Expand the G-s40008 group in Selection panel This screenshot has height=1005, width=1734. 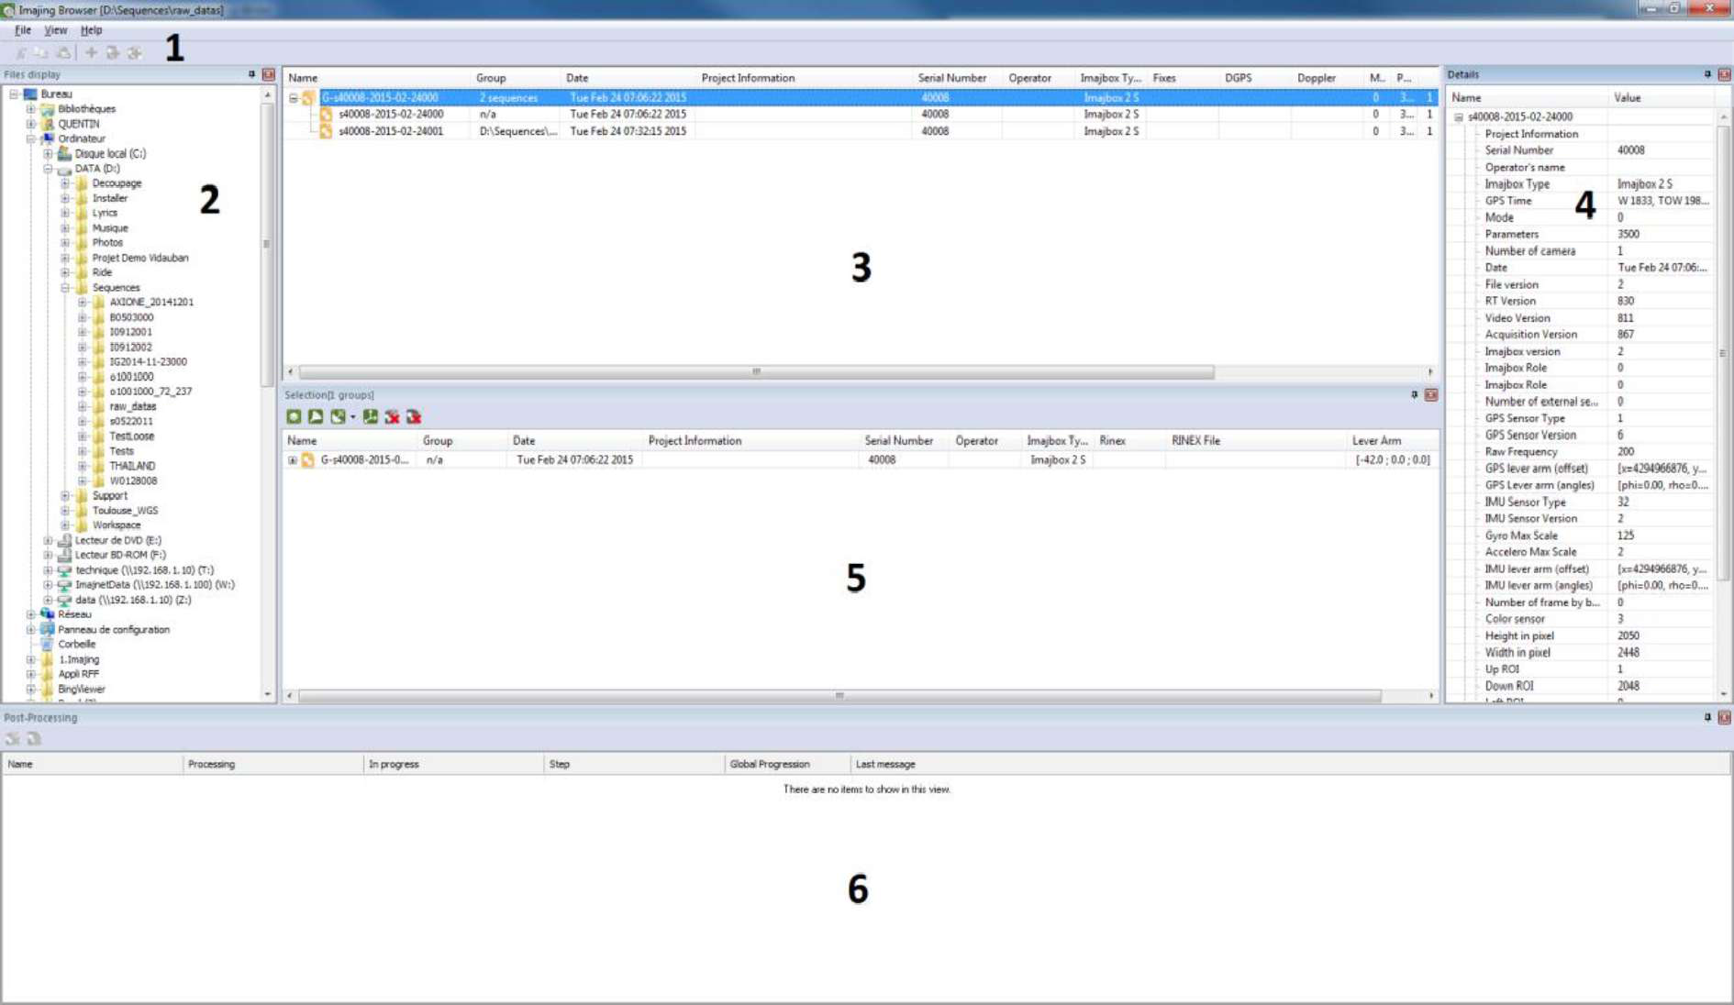[x=293, y=460]
